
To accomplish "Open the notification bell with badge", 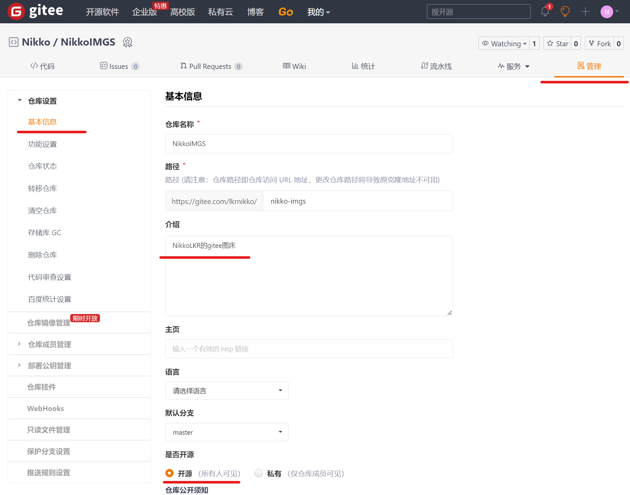I will (x=545, y=11).
